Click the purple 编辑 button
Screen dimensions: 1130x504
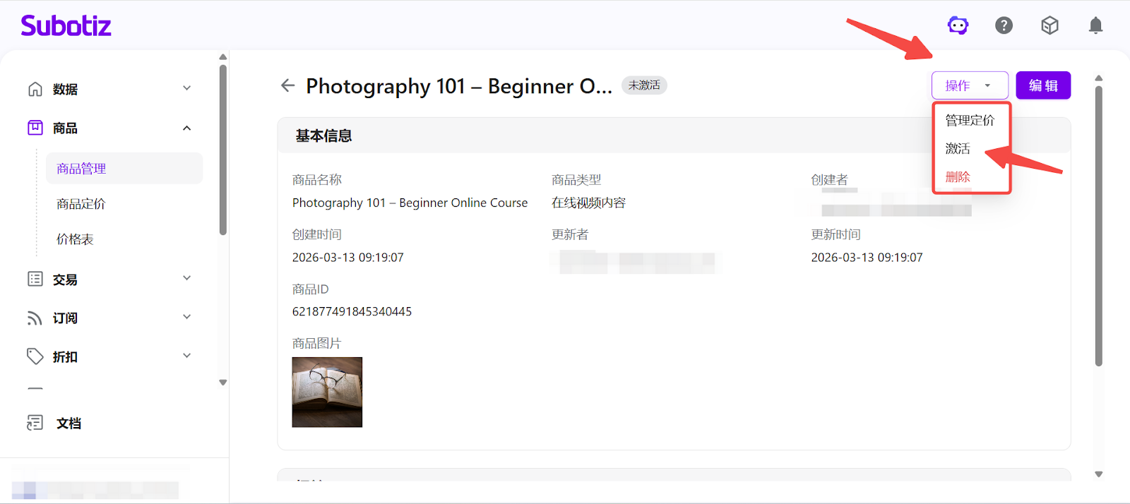pyautogui.click(x=1043, y=86)
